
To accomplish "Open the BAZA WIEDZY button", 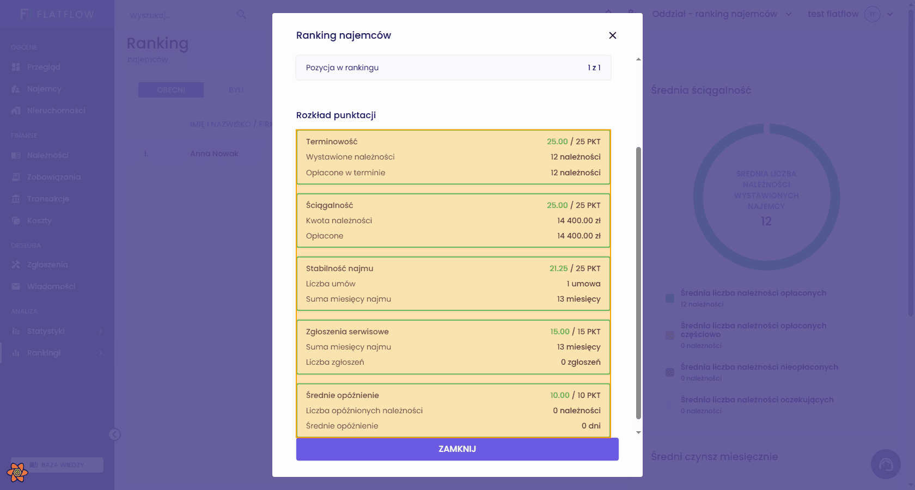I will click(57, 465).
